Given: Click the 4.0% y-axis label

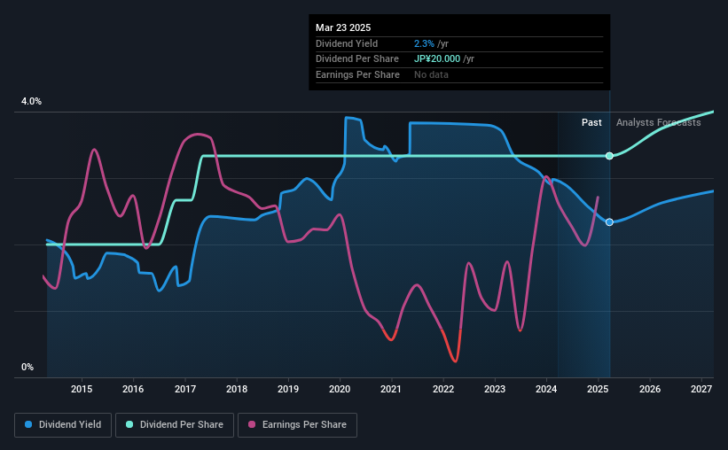Looking at the screenshot, I should coord(31,101).
